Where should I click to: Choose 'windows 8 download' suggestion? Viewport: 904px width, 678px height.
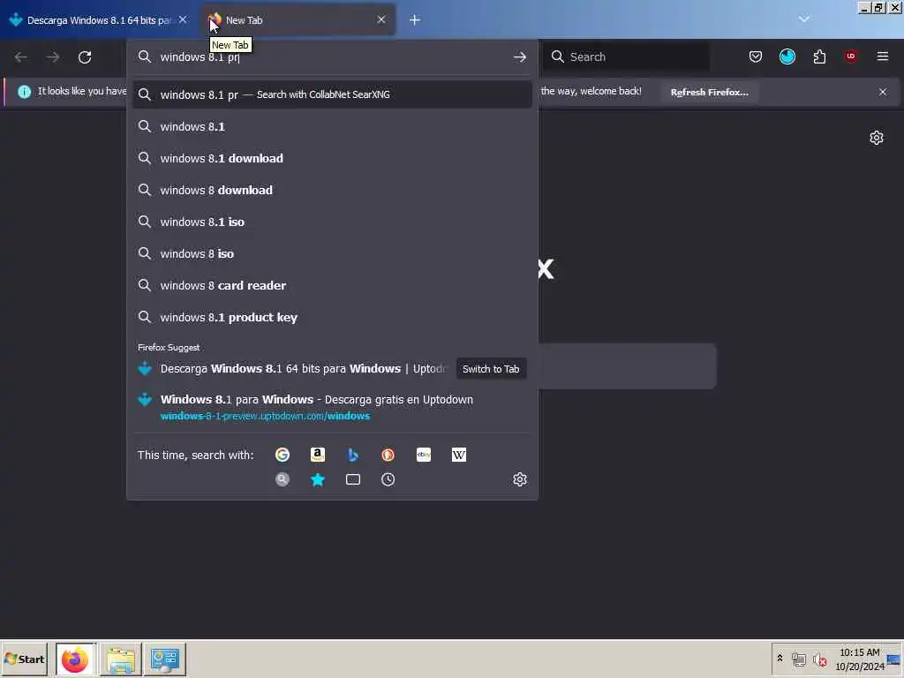(x=332, y=191)
